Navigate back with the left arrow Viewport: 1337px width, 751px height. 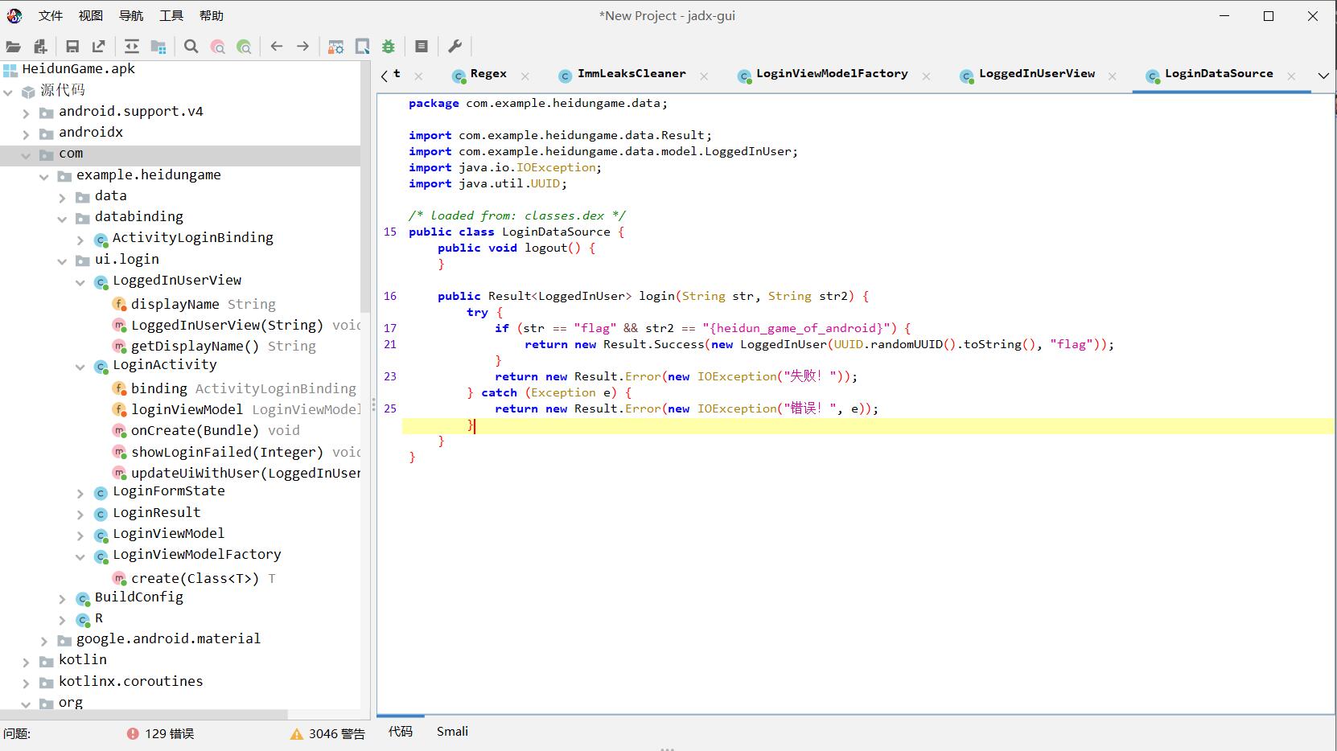[277, 47]
